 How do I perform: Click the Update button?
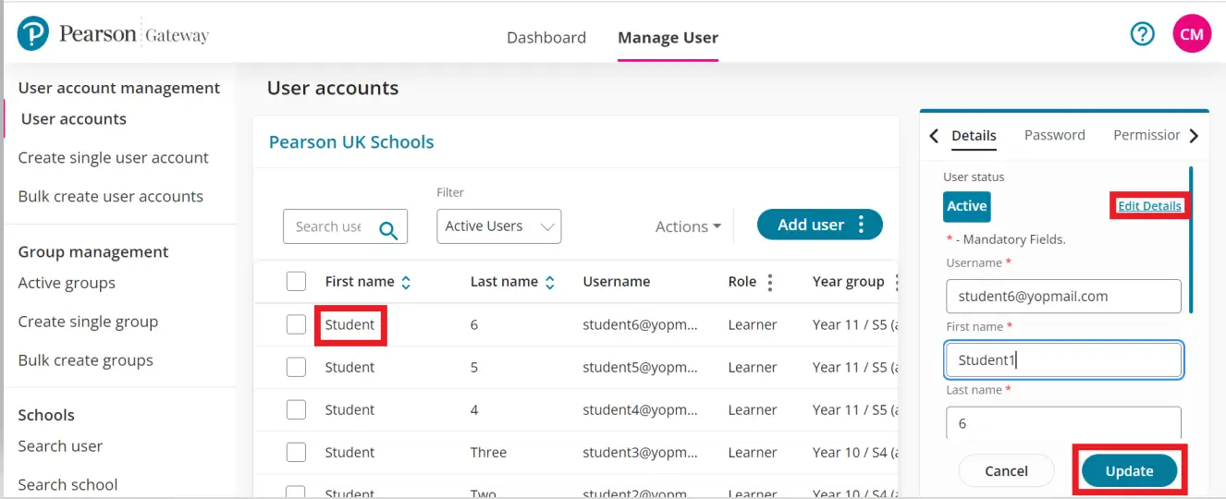[x=1129, y=471]
